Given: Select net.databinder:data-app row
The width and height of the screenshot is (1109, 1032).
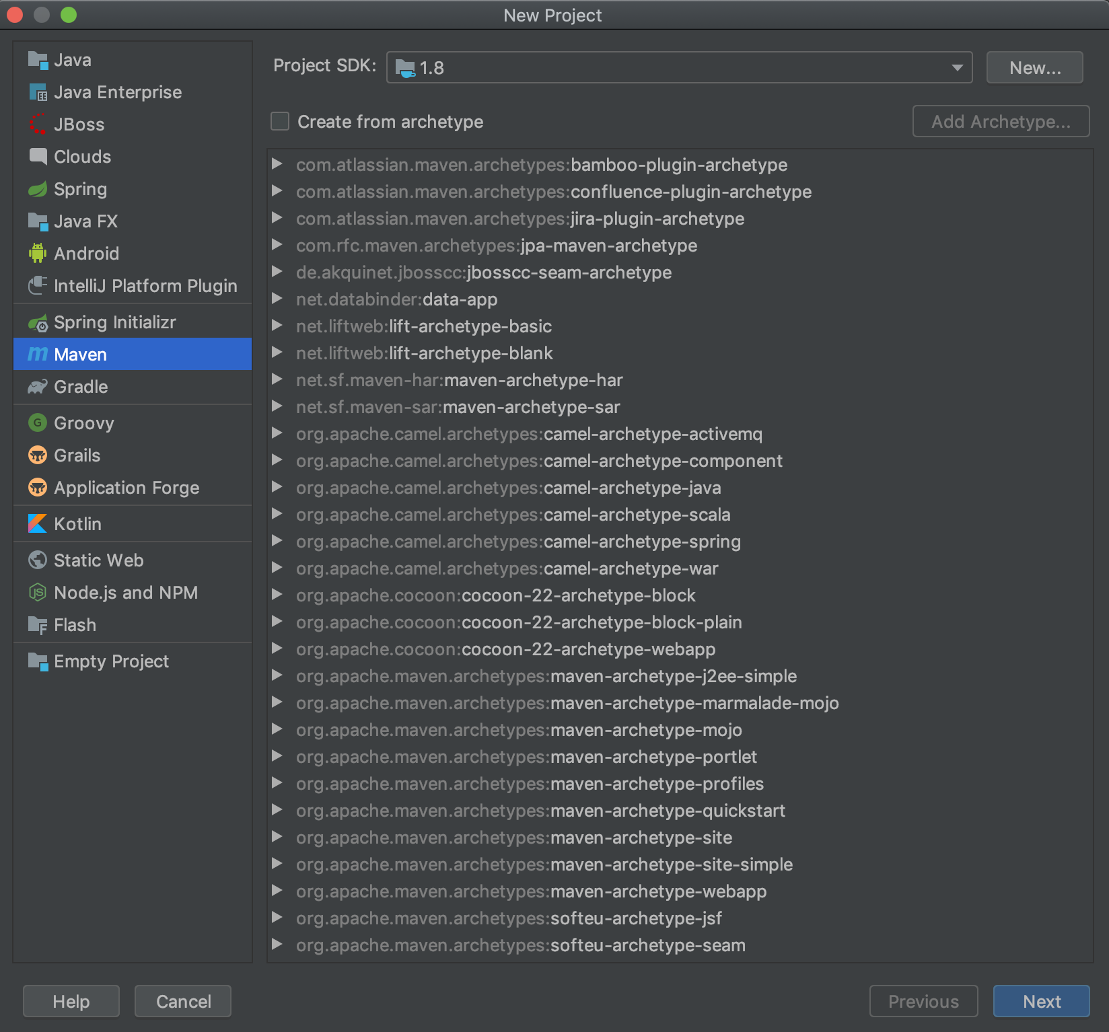Looking at the screenshot, I should click(x=680, y=299).
